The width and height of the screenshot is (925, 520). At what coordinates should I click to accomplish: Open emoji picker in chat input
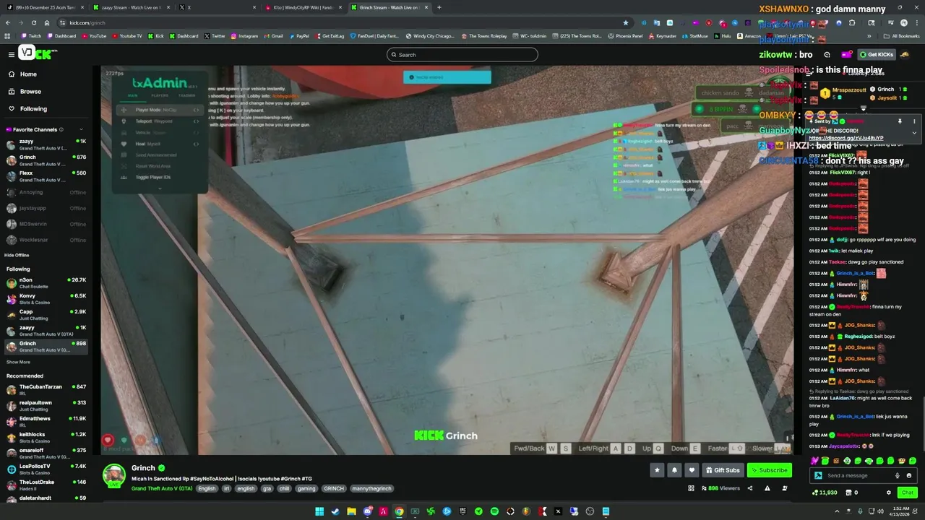908,475
